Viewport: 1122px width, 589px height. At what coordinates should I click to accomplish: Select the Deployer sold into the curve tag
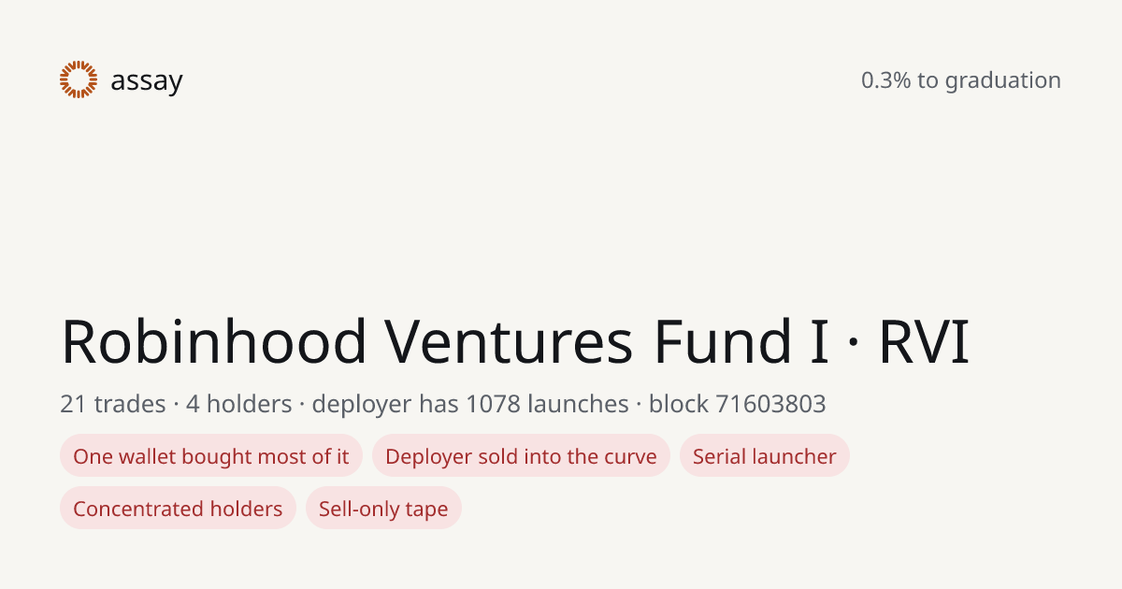click(521, 456)
